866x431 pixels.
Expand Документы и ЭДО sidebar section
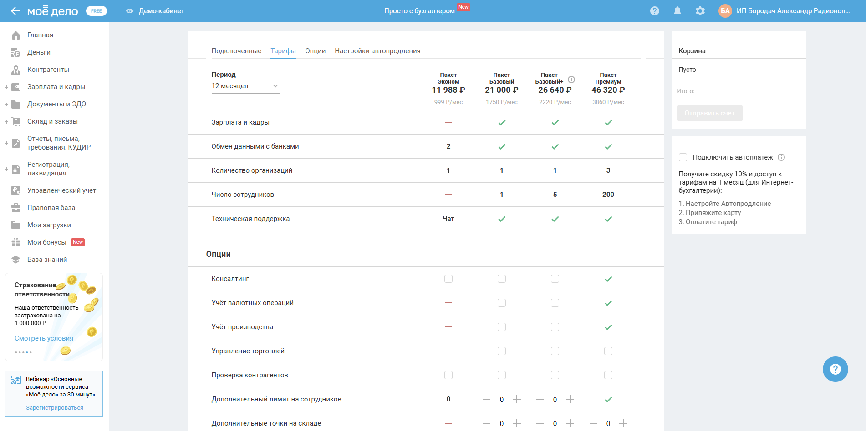6,104
